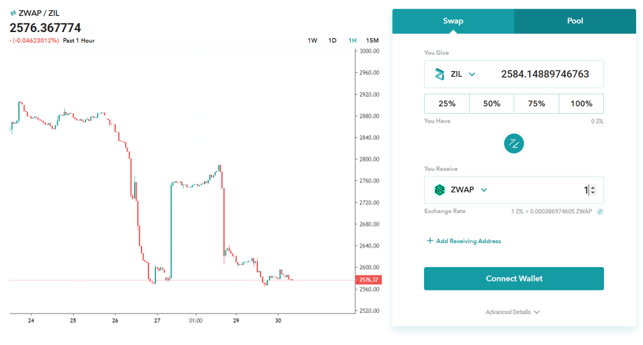Select the 1D chart interval
Image resolution: width=643 pixels, height=345 pixels.
point(332,40)
